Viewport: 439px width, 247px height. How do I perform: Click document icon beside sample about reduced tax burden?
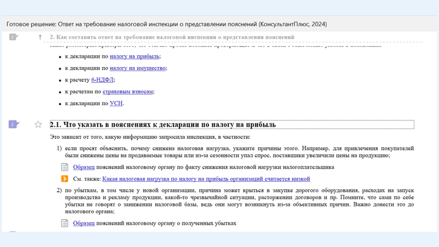tap(65, 167)
